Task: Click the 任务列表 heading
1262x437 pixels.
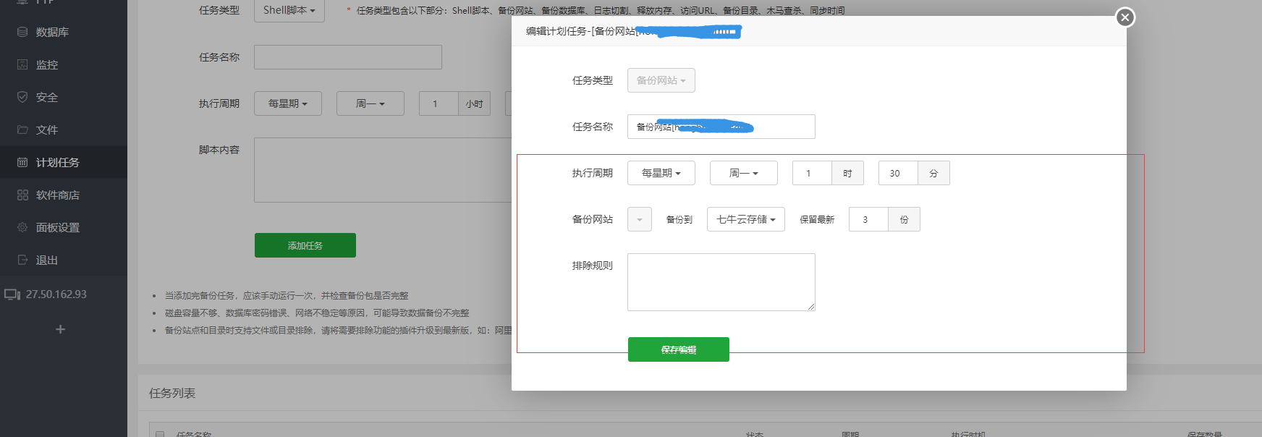Action: click(172, 393)
